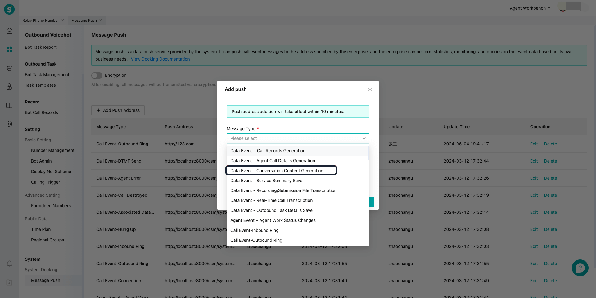Click View Docking Documentation link

(x=160, y=59)
